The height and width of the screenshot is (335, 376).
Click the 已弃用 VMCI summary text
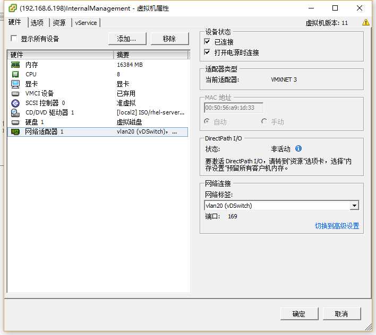tap(126, 94)
